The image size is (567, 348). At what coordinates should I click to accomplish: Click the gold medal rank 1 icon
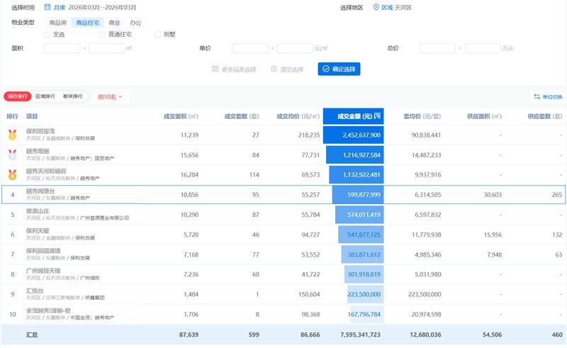point(12,135)
